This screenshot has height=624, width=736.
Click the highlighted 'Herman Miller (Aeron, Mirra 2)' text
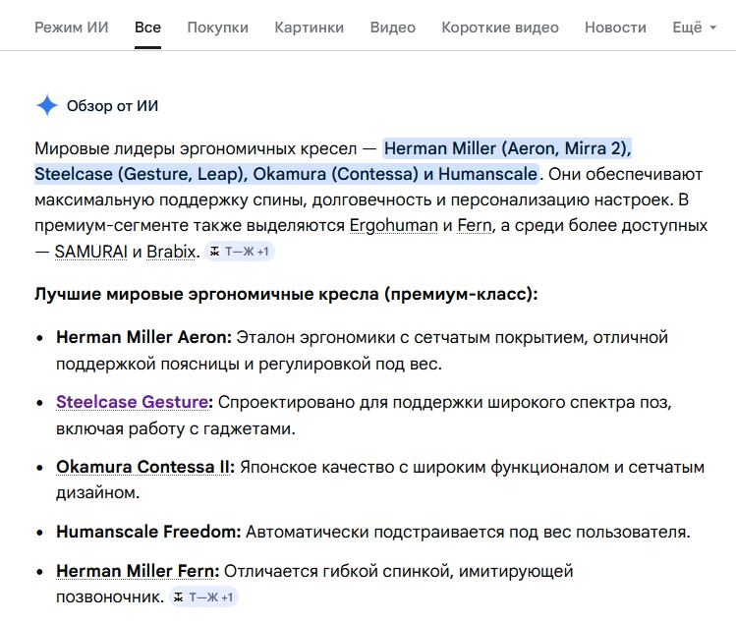click(507, 149)
